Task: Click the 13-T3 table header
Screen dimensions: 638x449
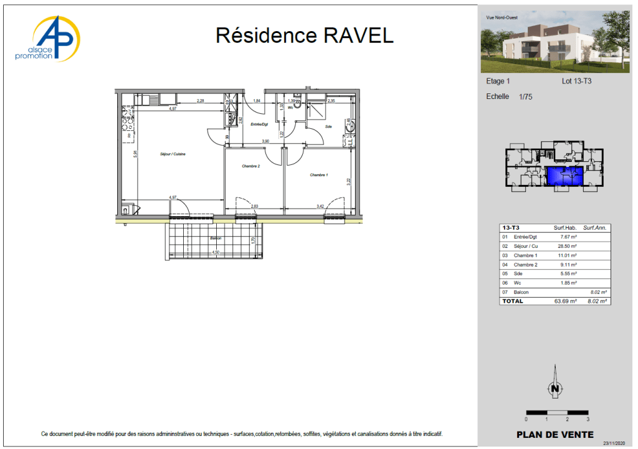Action: point(511,228)
